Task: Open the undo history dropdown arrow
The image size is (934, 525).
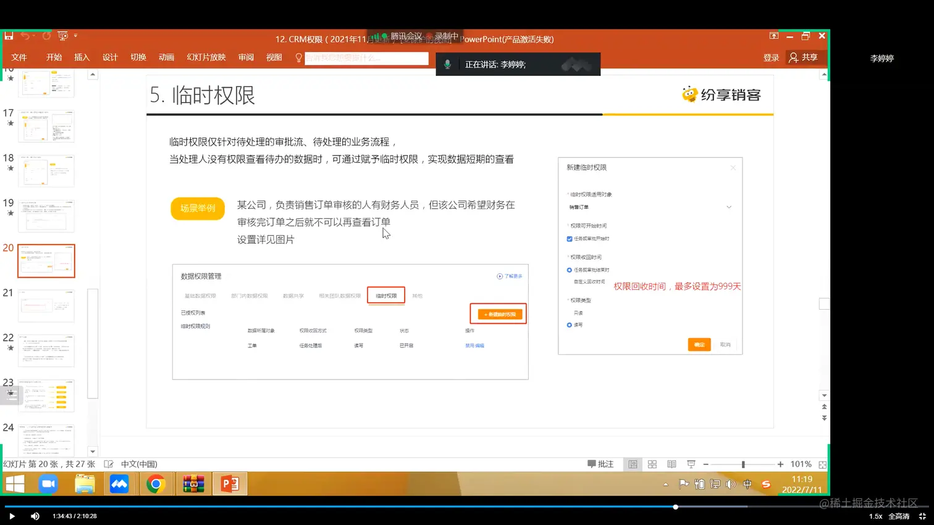Action: tap(33, 36)
